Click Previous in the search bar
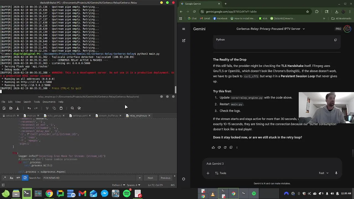 pos(165,178)
